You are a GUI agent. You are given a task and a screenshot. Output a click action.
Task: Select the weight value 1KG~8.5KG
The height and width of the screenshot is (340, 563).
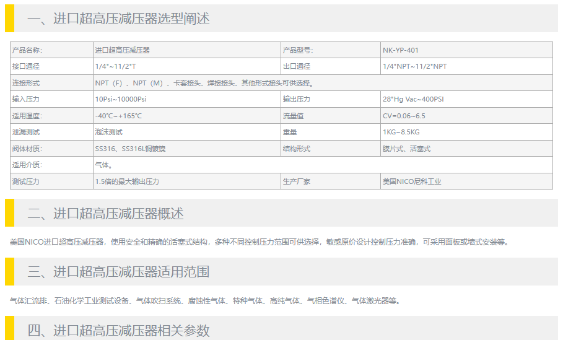tap(401, 132)
